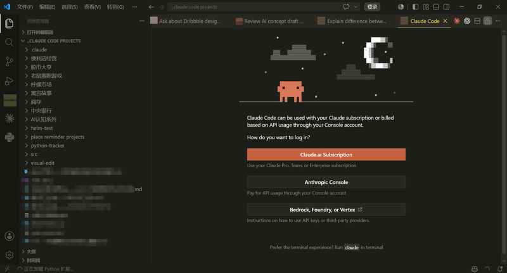Open the blurred file ending in md

click(x=82, y=189)
